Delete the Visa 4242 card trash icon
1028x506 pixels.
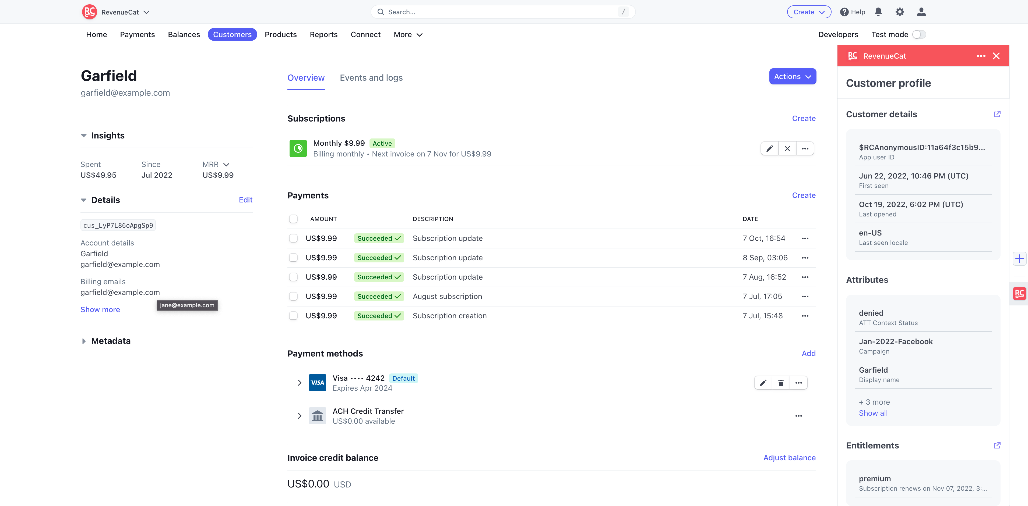(x=781, y=383)
